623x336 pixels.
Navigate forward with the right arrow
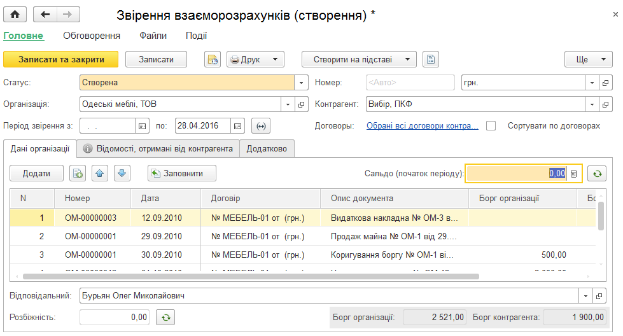coord(68,15)
